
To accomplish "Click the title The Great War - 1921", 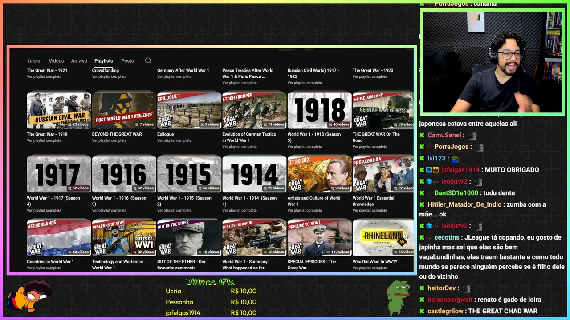I will coord(47,70).
